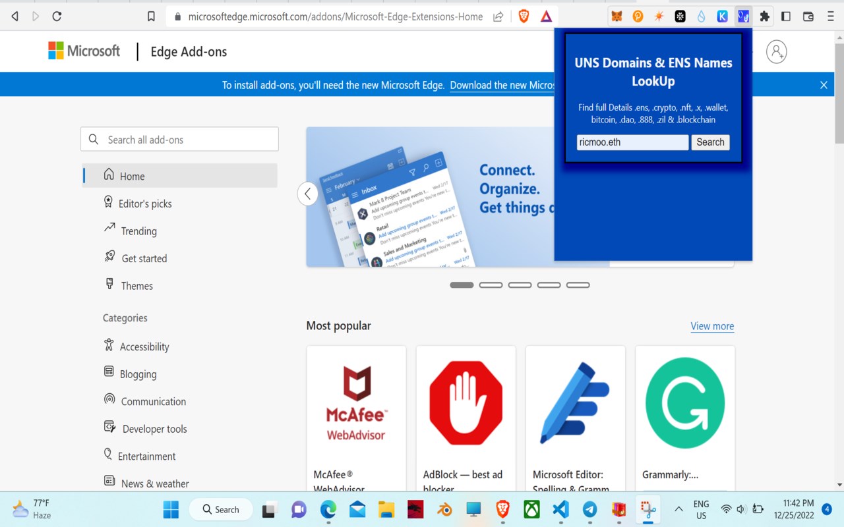The height and width of the screenshot is (527, 844).
Task: Show hidden system tray icons
Action: pyautogui.click(x=678, y=509)
